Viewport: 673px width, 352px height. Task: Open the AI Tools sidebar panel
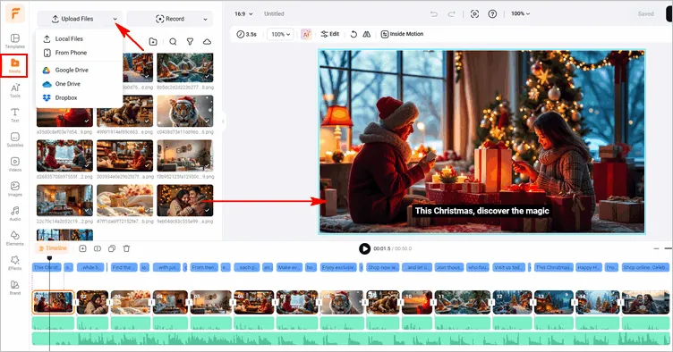(15, 90)
